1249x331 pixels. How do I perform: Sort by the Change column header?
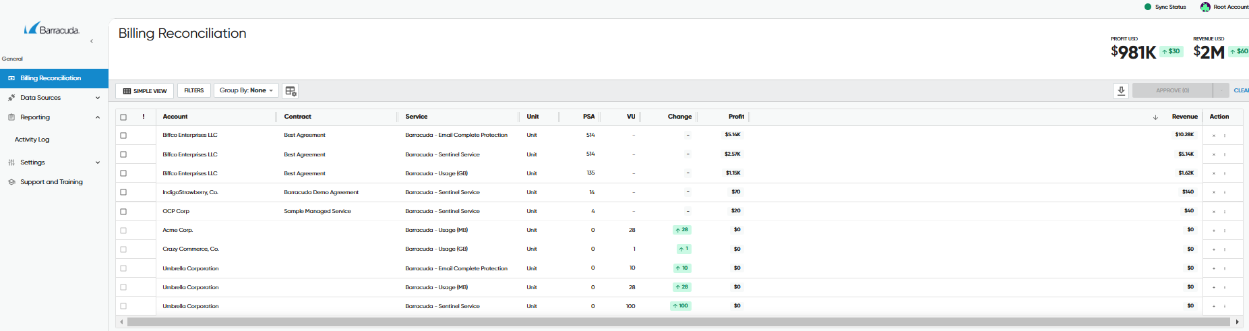pos(679,117)
